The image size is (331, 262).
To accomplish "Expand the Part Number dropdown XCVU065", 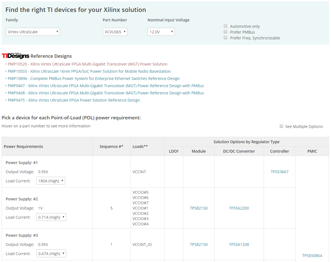I will 115,32.
